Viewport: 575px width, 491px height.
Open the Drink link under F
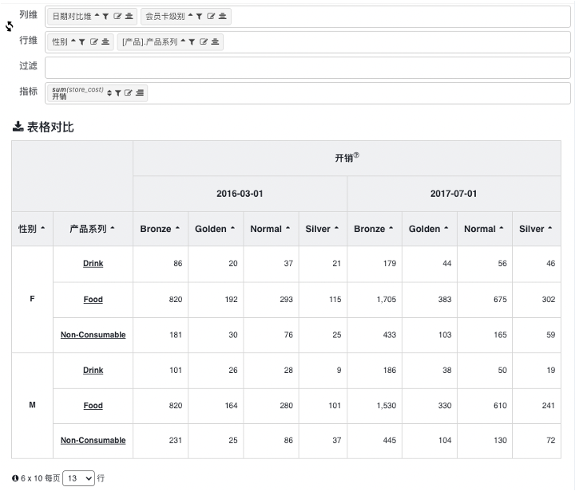click(x=93, y=263)
